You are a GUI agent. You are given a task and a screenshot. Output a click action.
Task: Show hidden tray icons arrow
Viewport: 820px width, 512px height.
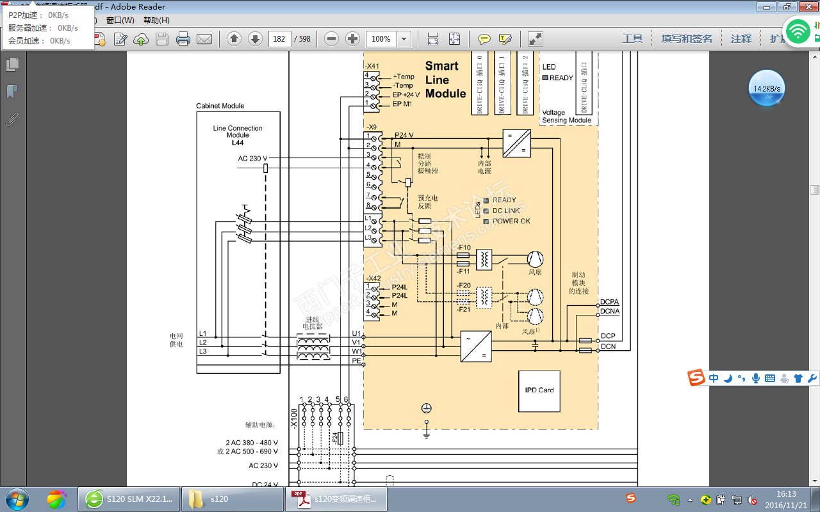click(690, 499)
